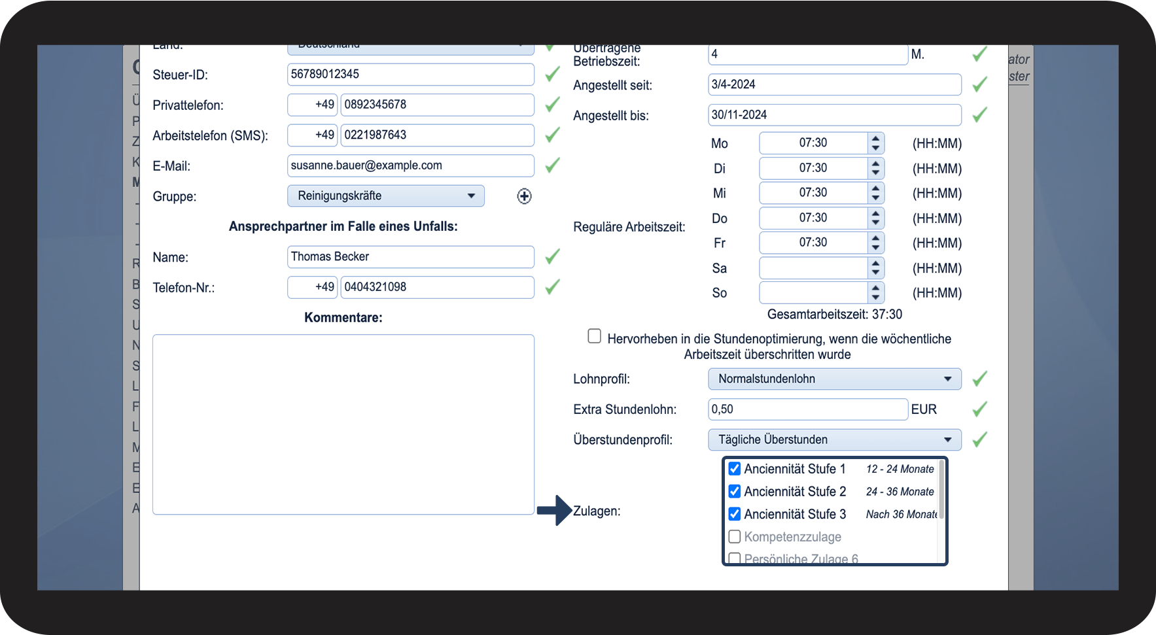Click the green checkmark beside Steuer-ID
The width and height of the screenshot is (1156, 635).
pos(553,74)
